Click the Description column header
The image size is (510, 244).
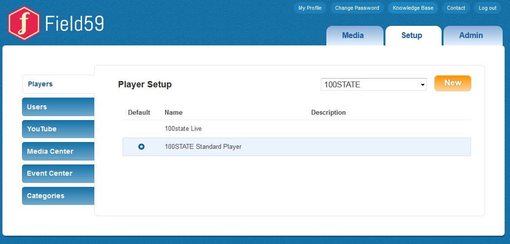tap(328, 113)
